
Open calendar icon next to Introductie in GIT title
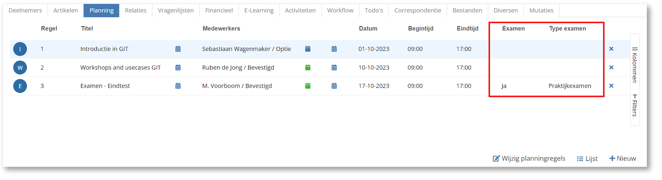[178, 49]
